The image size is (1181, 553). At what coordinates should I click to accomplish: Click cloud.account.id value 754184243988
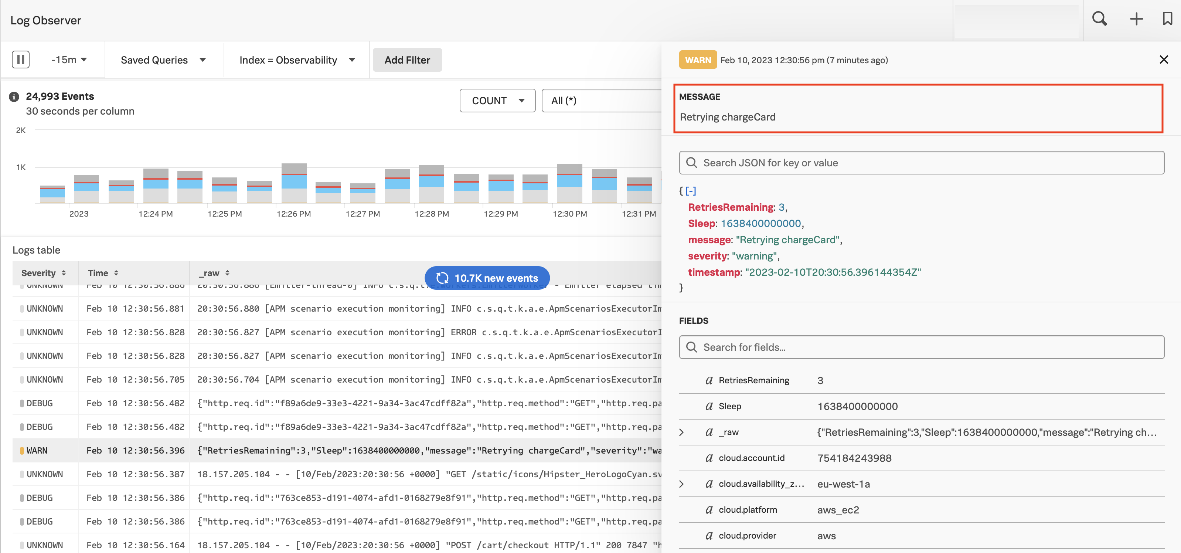tap(854, 458)
